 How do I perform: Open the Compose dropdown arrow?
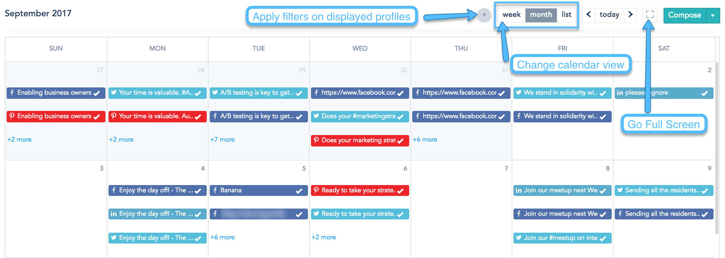point(713,15)
